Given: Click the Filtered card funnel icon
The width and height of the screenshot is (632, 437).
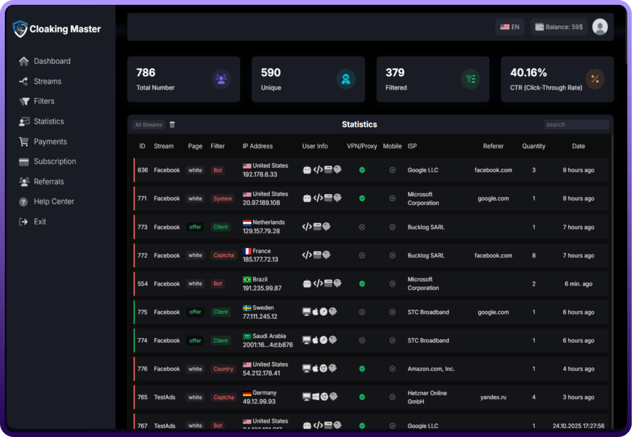Looking at the screenshot, I should (470, 79).
